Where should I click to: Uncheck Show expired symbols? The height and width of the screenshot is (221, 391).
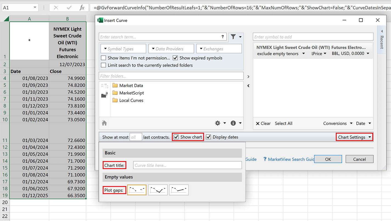pyautogui.click(x=175, y=58)
